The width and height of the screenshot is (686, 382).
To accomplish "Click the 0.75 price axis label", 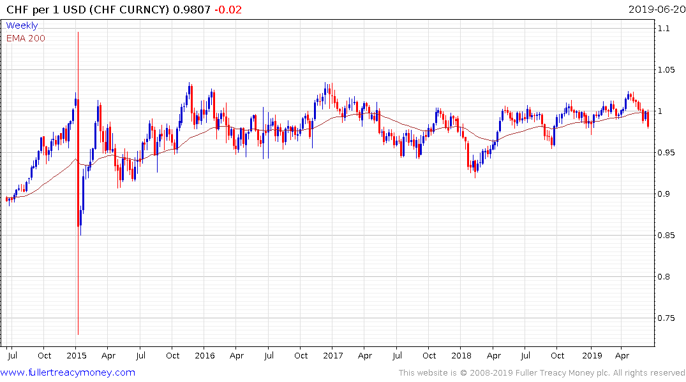I will point(666,318).
